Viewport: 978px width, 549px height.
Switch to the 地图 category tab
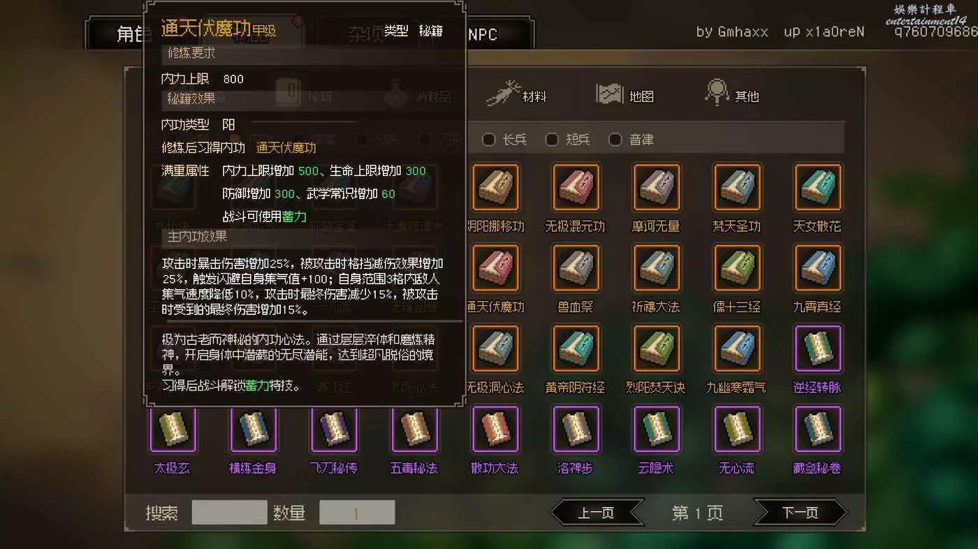625,94
